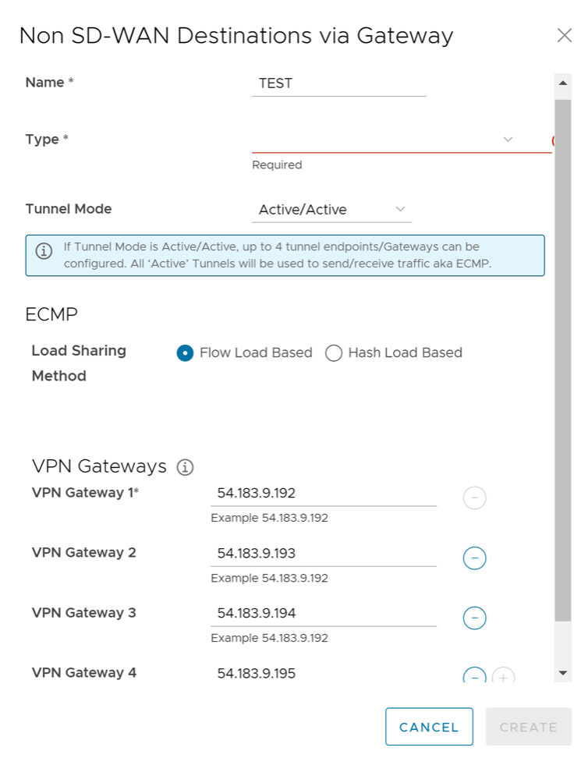Click the Name field containing TEST
The image size is (588, 758).
tap(338, 83)
